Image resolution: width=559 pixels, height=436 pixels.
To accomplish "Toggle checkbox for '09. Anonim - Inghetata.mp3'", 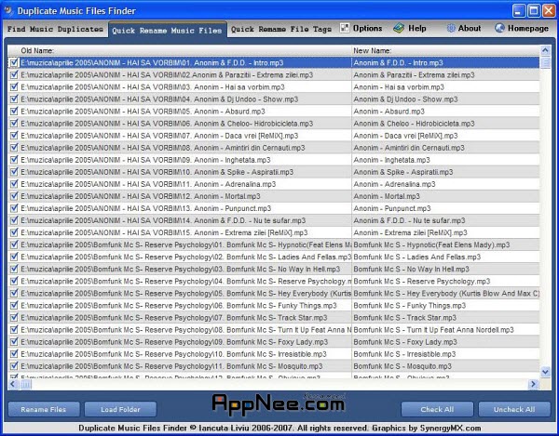I will click(x=14, y=160).
